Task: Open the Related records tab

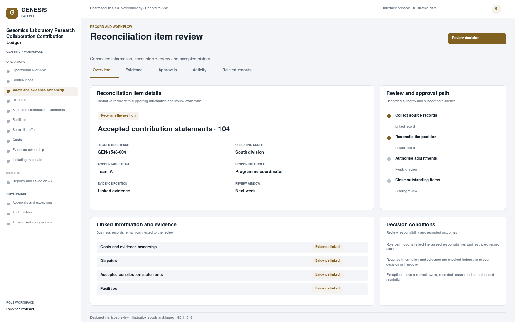Action: pos(237,70)
